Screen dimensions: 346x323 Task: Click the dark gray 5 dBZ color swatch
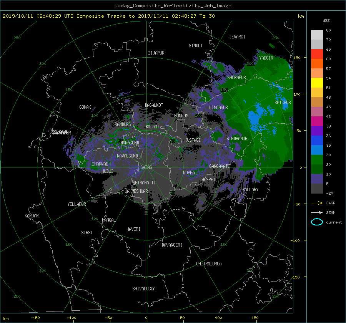click(x=317, y=189)
